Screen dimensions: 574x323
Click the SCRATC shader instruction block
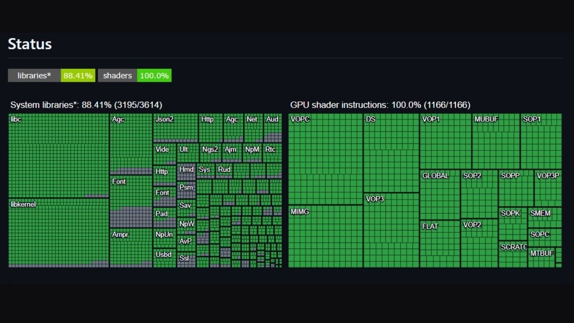click(x=513, y=254)
